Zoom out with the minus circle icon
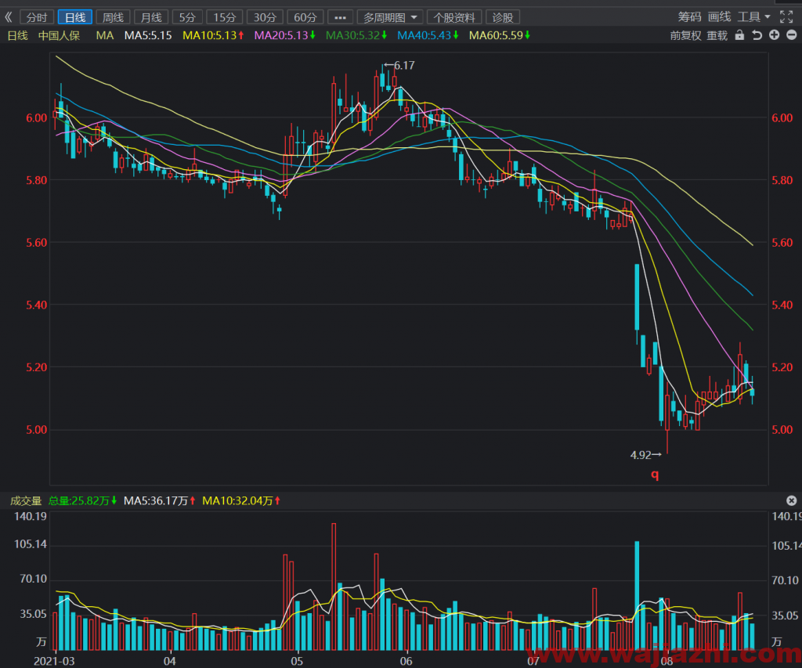The width and height of the screenshot is (802, 668). (x=791, y=34)
